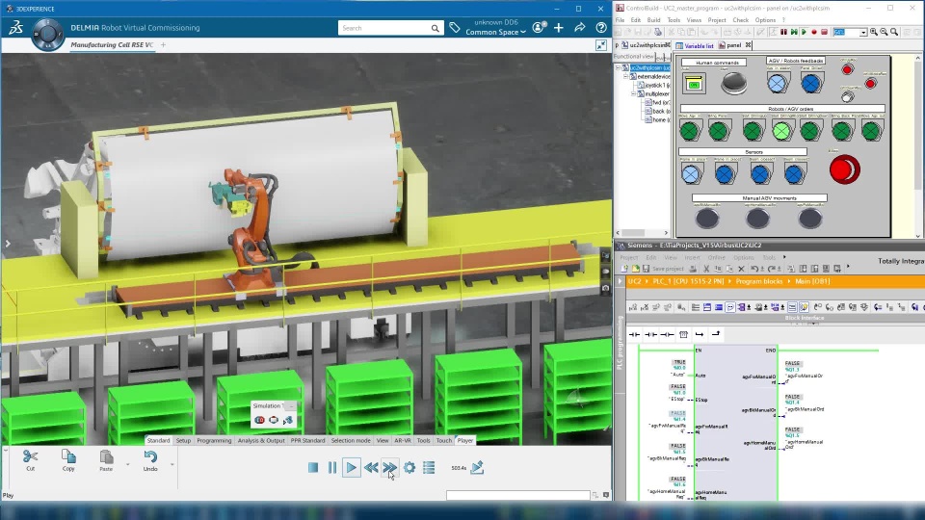The image size is (925, 520).
Task: Click the ControlBuild pause simulation icon
Action: coord(784,32)
